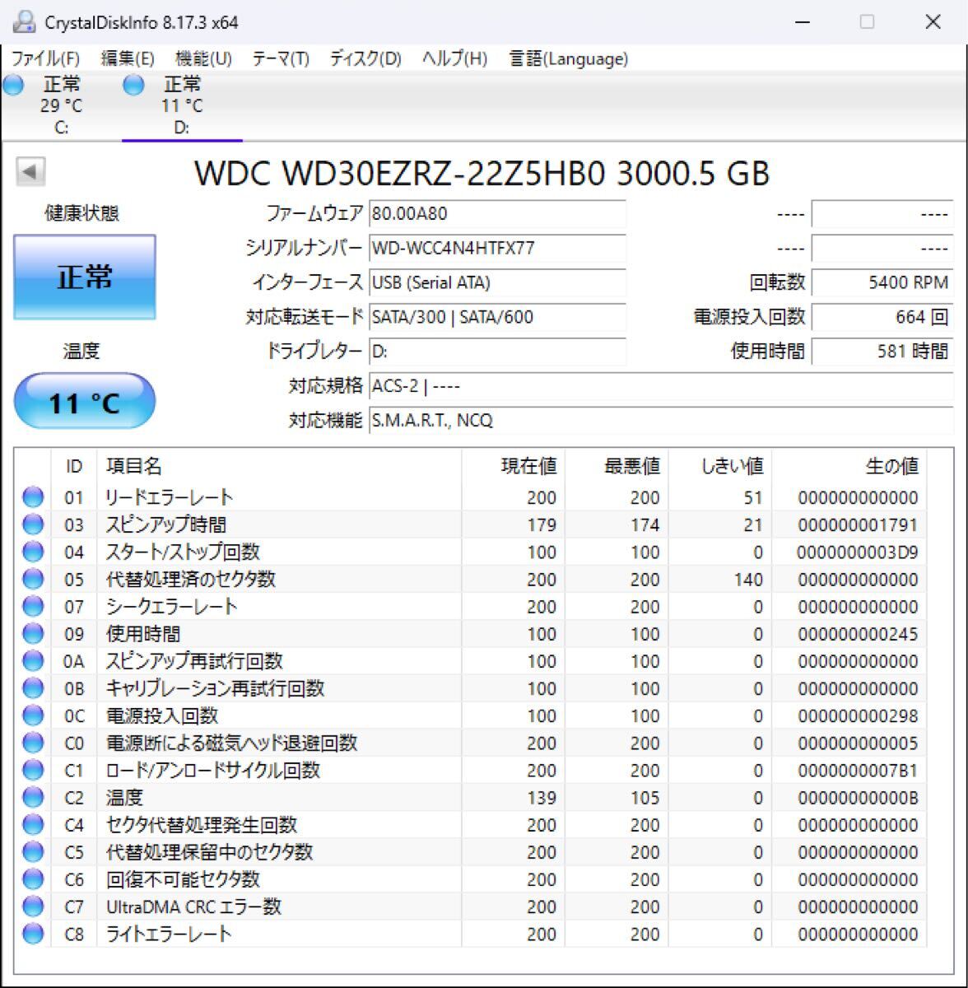Click the 健康状態 label
The height and width of the screenshot is (988, 968).
81,214
